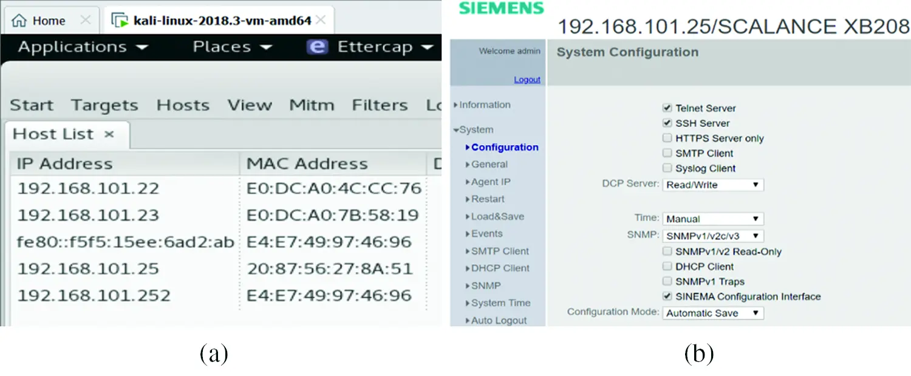Select host 192.168.101.252
This screenshot has width=911, height=376.
coord(94,296)
